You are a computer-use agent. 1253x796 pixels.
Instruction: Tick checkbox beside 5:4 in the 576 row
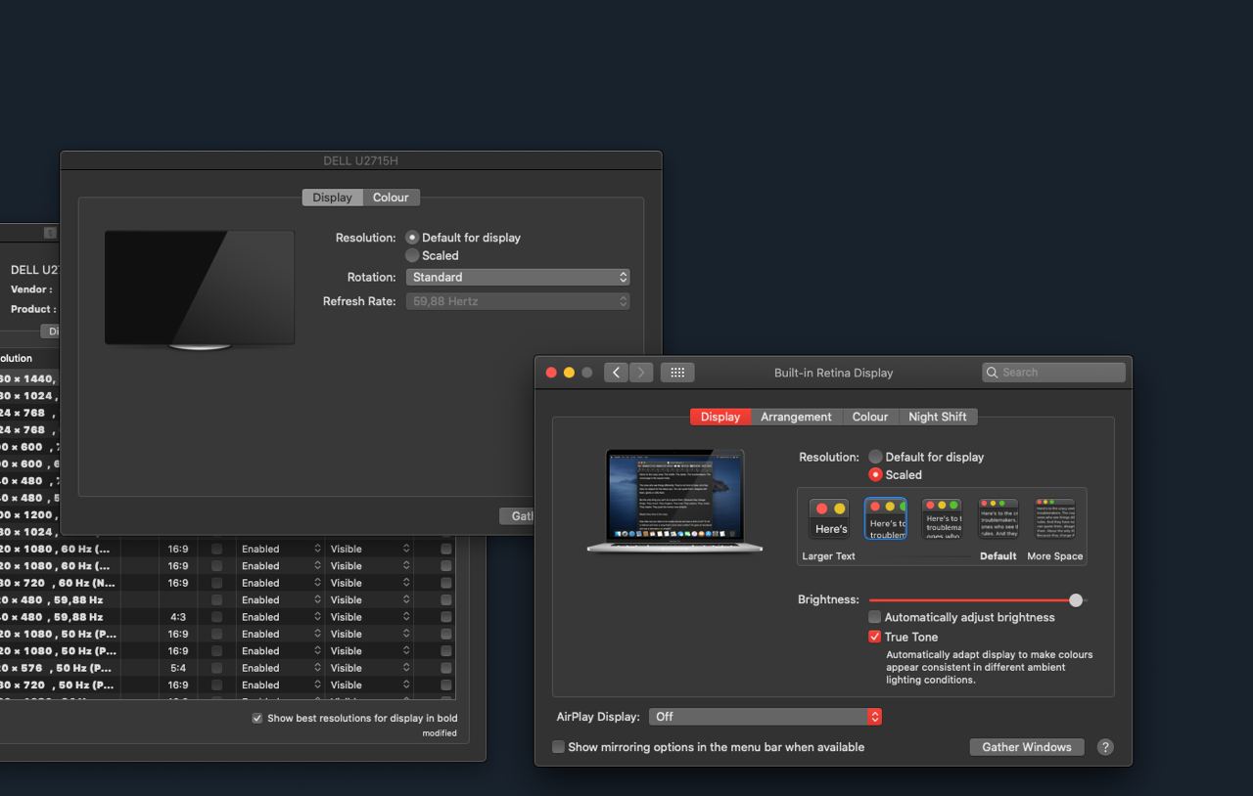pyautogui.click(x=216, y=668)
